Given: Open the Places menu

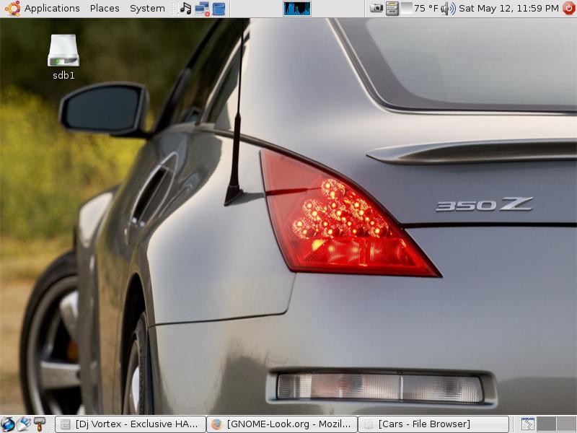Looking at the screenshot, I should click(105, 8).
